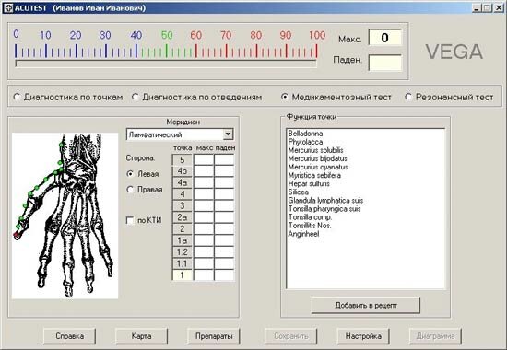Screen dimensions: 507x350
Task: Select point '5' in the table
Action: pyautogui.click(x=182, y=159)
